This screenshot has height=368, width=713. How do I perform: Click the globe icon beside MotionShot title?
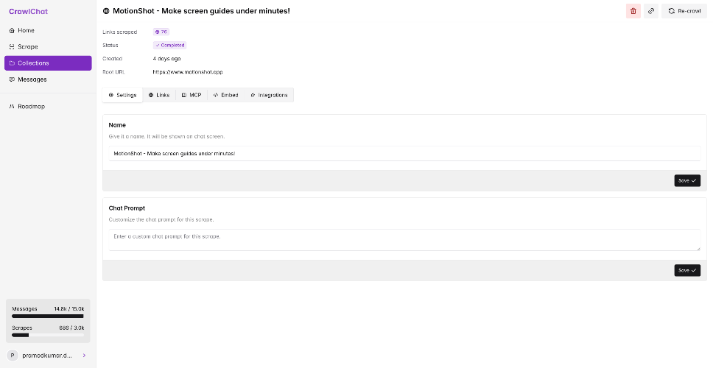(106, 11)
